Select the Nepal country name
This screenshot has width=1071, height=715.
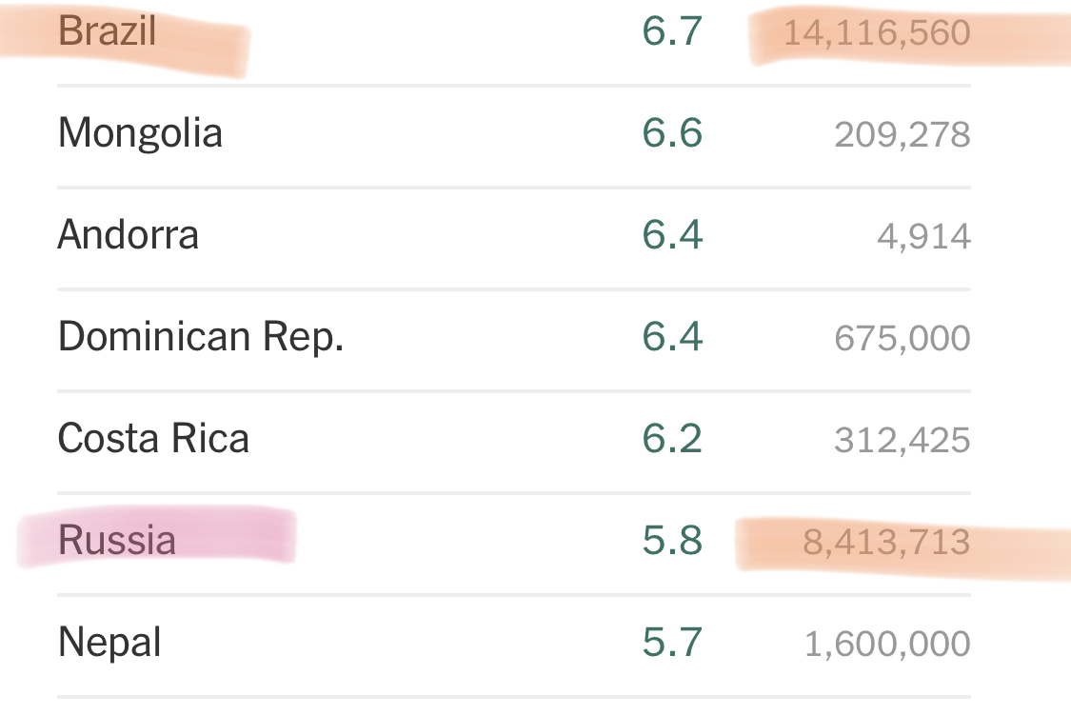pos(109,643)
